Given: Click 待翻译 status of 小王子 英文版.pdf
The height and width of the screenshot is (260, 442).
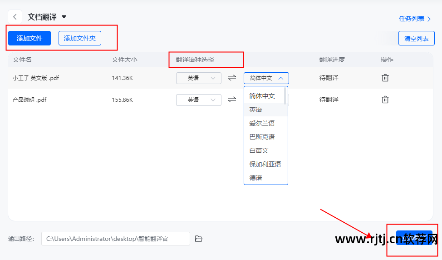Looking at the screenshot, I should coord(329,78).
